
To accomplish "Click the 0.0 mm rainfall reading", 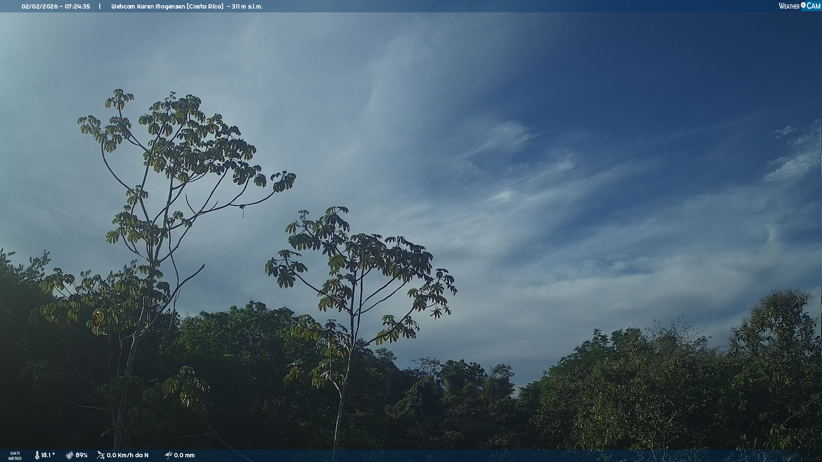I will click(184, 455).
